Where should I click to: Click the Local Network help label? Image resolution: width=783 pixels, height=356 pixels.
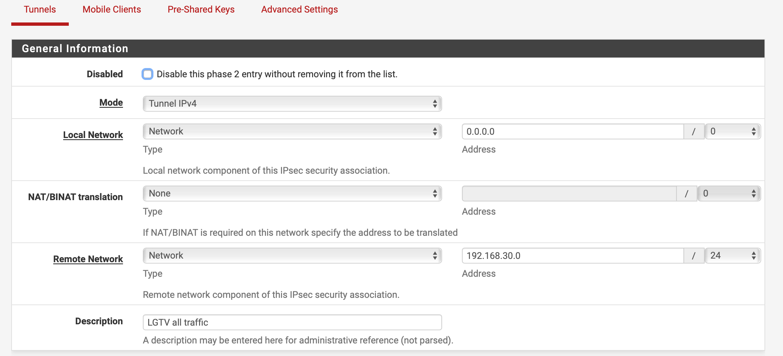93,135
